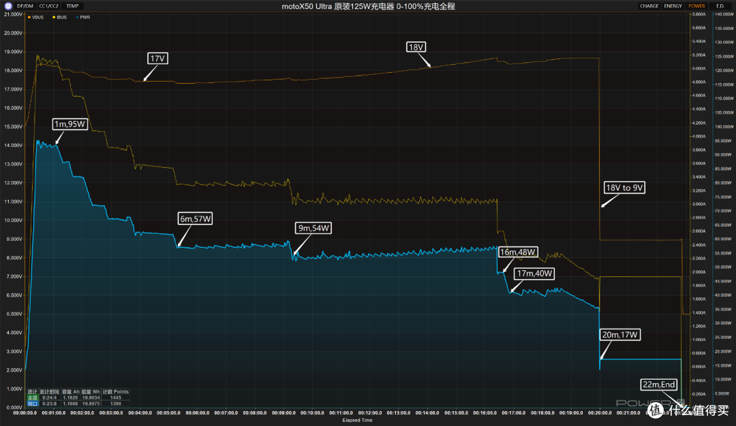Viewport: 736px width, 426px height.
Task: Click the 21.000V voltage axis label
Action: [x=13, y=14]
